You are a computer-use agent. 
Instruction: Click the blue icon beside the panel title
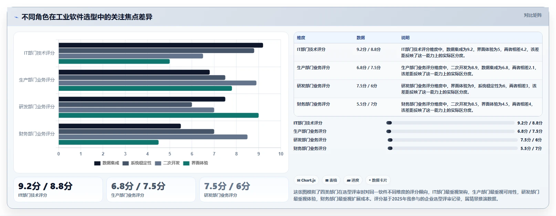click(16, 17)
